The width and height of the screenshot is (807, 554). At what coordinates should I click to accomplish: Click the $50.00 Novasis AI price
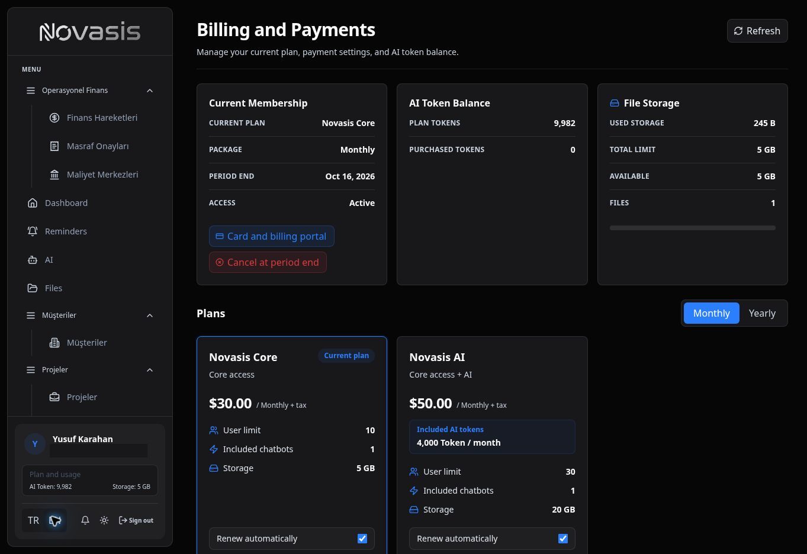coord(430,403)
